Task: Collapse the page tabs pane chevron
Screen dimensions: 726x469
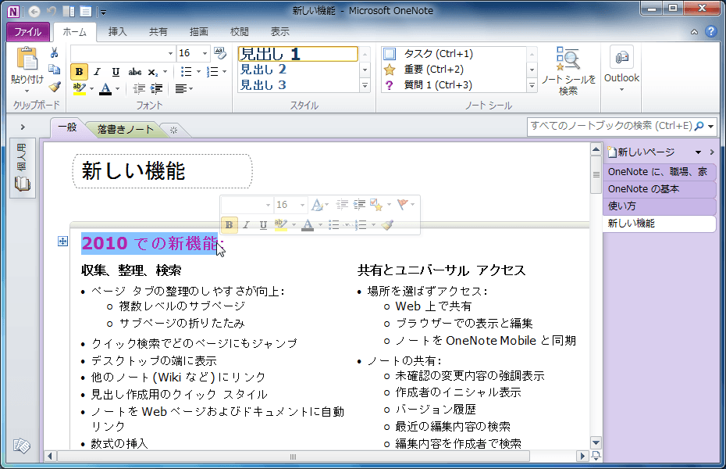Action: (x=712, y=152)
